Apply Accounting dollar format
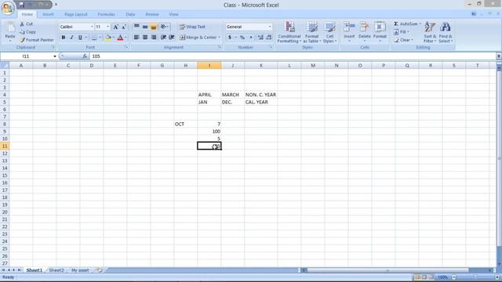 point(230,38)
